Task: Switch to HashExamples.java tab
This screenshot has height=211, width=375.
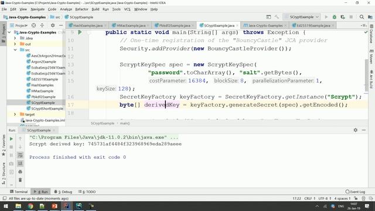Action: 87,25
